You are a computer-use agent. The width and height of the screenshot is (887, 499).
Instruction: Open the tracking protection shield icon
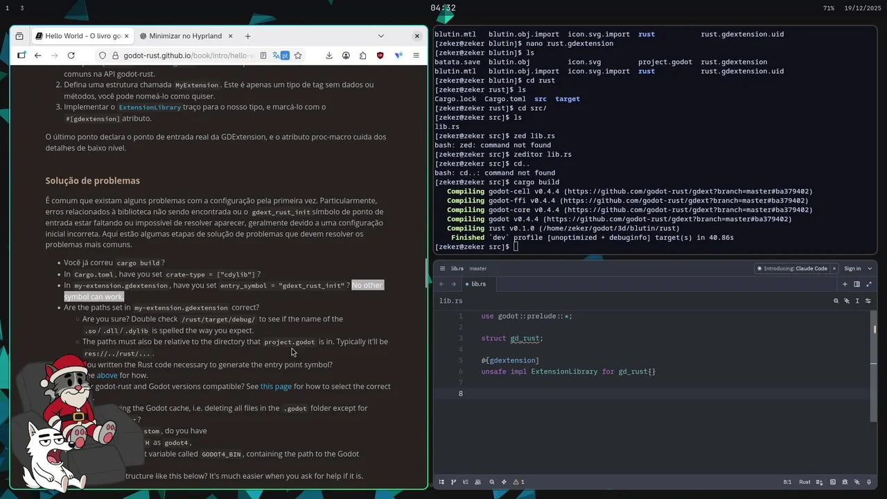(102, 55)
